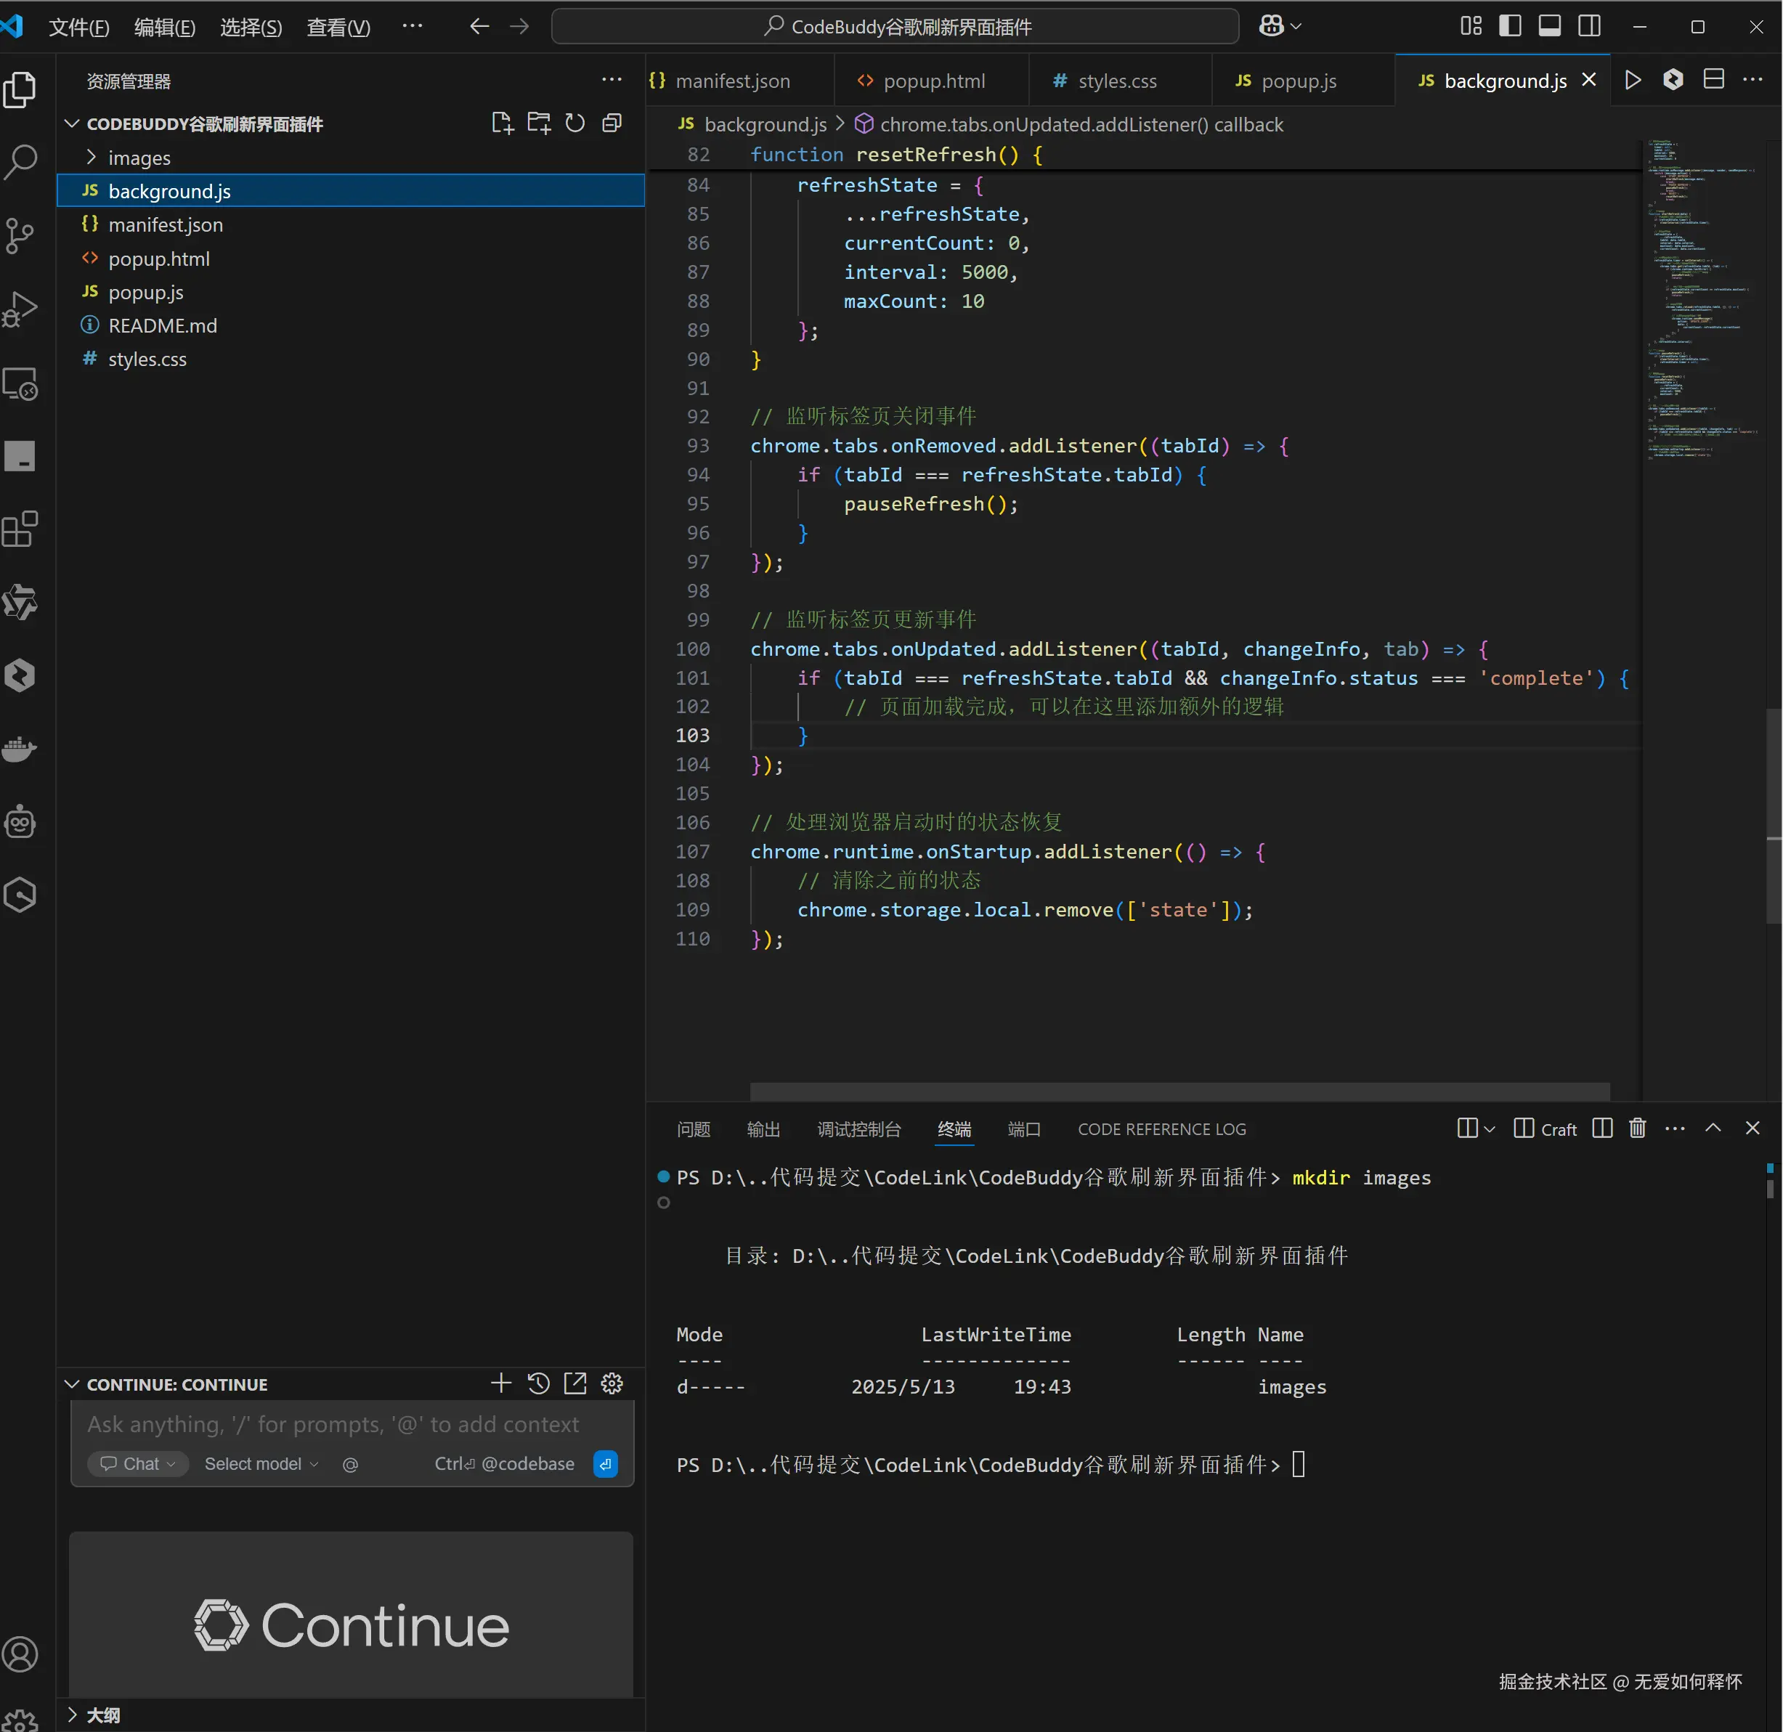Click the Run Code play icon
Viewport: 1783px width, 1732px height.
[1633, 80]
